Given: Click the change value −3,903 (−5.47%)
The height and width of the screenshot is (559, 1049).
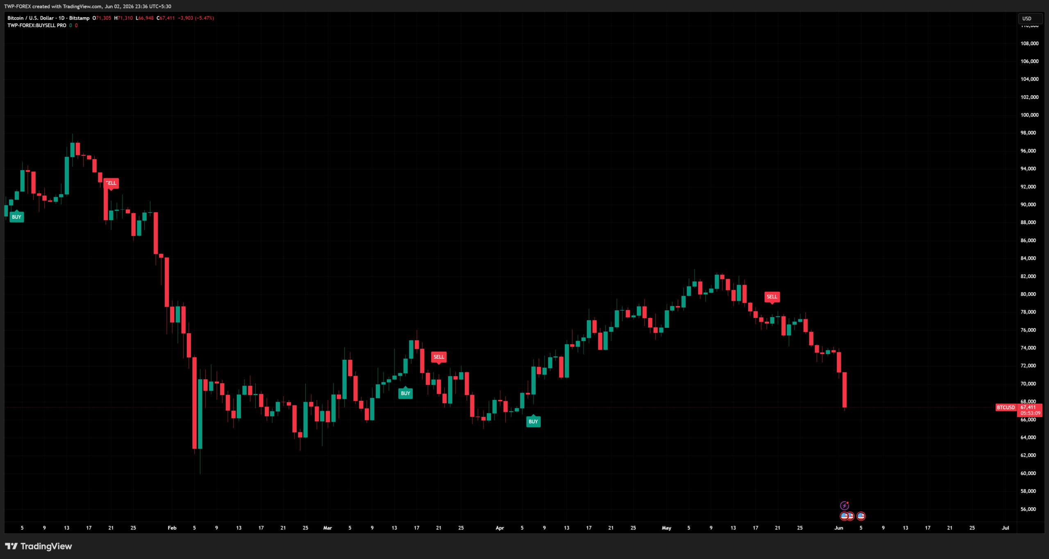Looking at the screenshot, I should click(x=196, y=18).
